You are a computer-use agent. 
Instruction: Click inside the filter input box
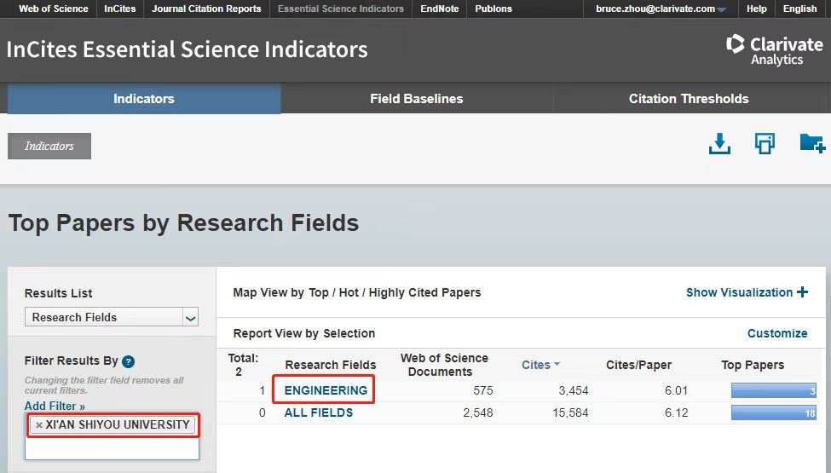click(112, 447)
